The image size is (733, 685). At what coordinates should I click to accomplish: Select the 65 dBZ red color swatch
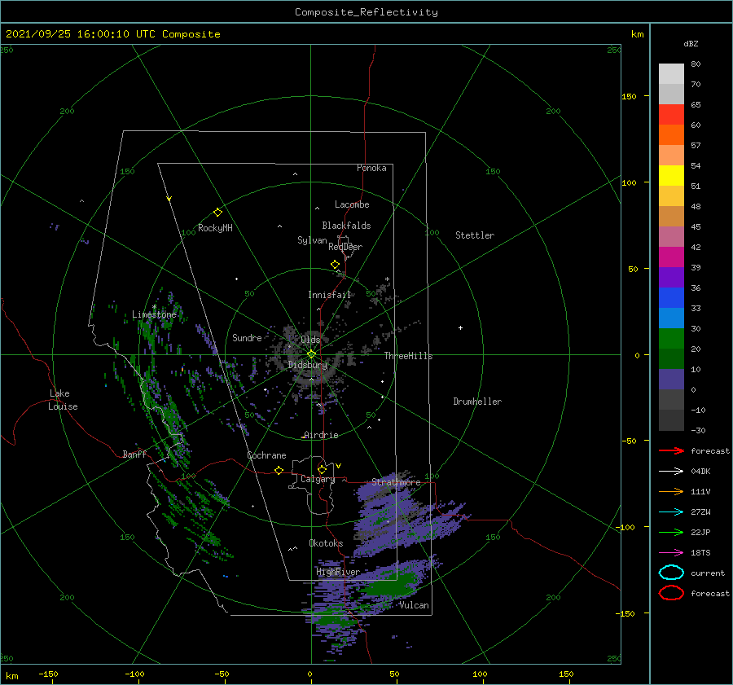[x=671, y=114]
